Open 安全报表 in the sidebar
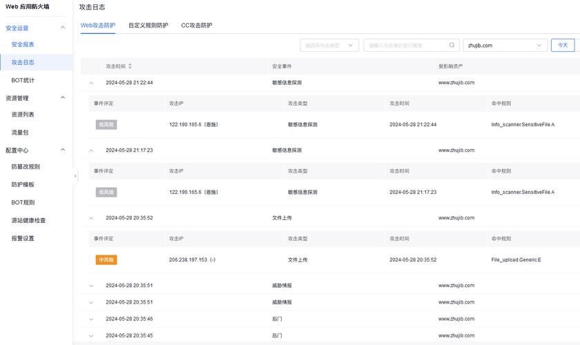 23,45
